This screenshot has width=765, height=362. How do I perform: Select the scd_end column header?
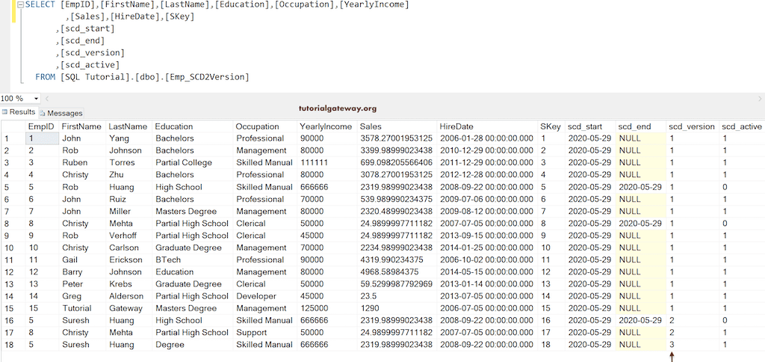640,126
